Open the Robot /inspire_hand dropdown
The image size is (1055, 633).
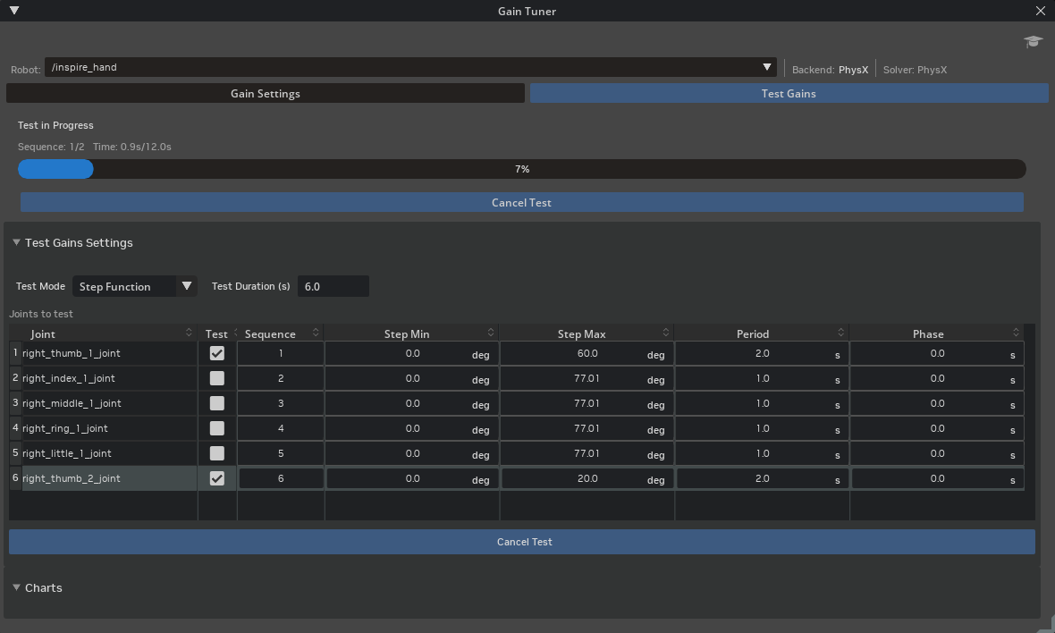click(x=410, y=67)
